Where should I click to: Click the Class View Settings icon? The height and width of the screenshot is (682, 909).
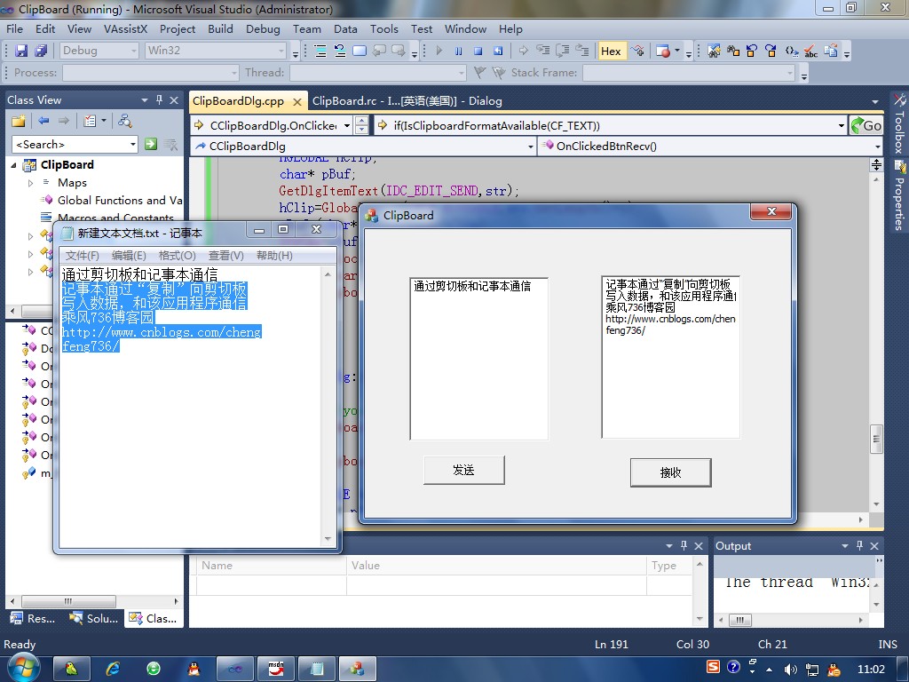90,121
